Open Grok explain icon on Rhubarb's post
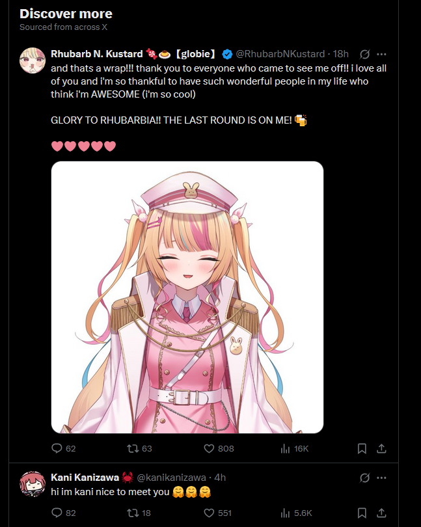 tap(365, 54)
